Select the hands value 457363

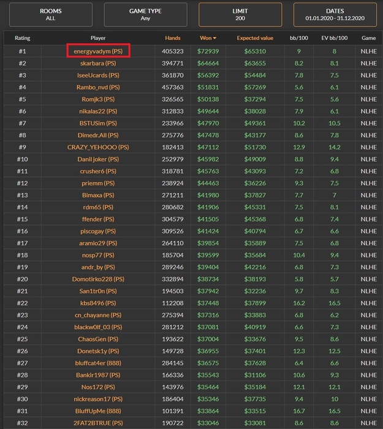click(x=173, y=87)
